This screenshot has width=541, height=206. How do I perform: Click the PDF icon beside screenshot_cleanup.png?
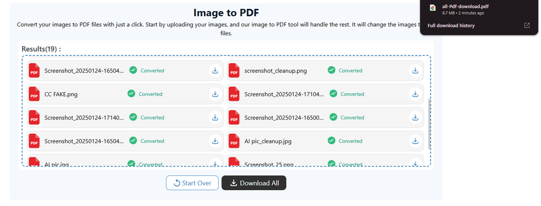click(234, 71)
